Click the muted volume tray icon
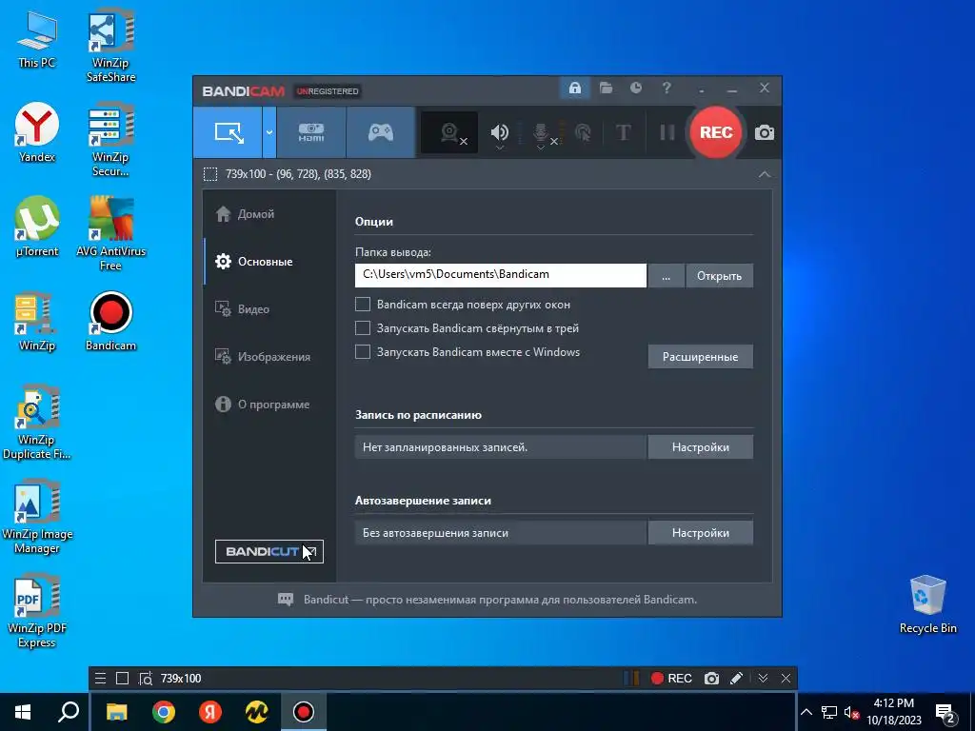This screenshot has width=975, height=731. pos(851,712)
